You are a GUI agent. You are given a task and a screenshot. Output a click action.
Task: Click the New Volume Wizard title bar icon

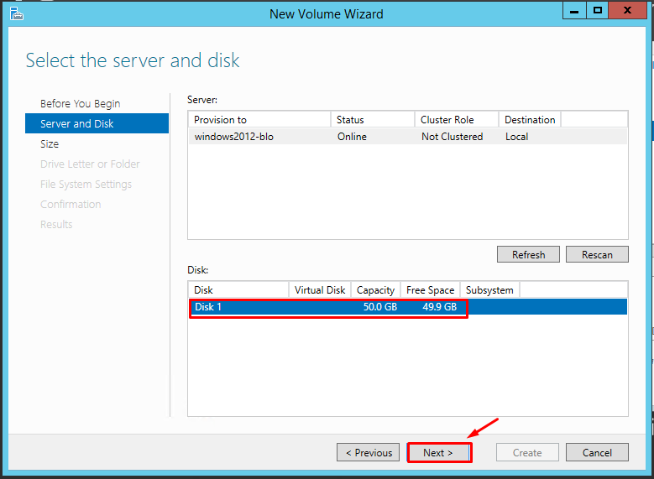tap(17, 13)
